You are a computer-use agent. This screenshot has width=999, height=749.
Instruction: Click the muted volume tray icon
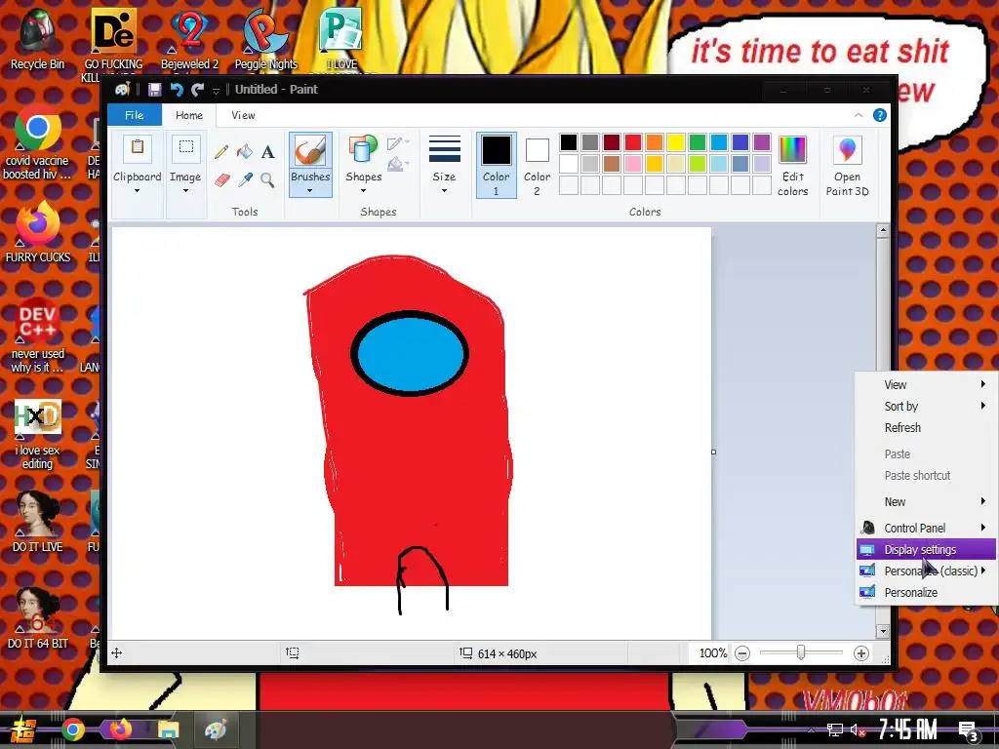[859, 729]
